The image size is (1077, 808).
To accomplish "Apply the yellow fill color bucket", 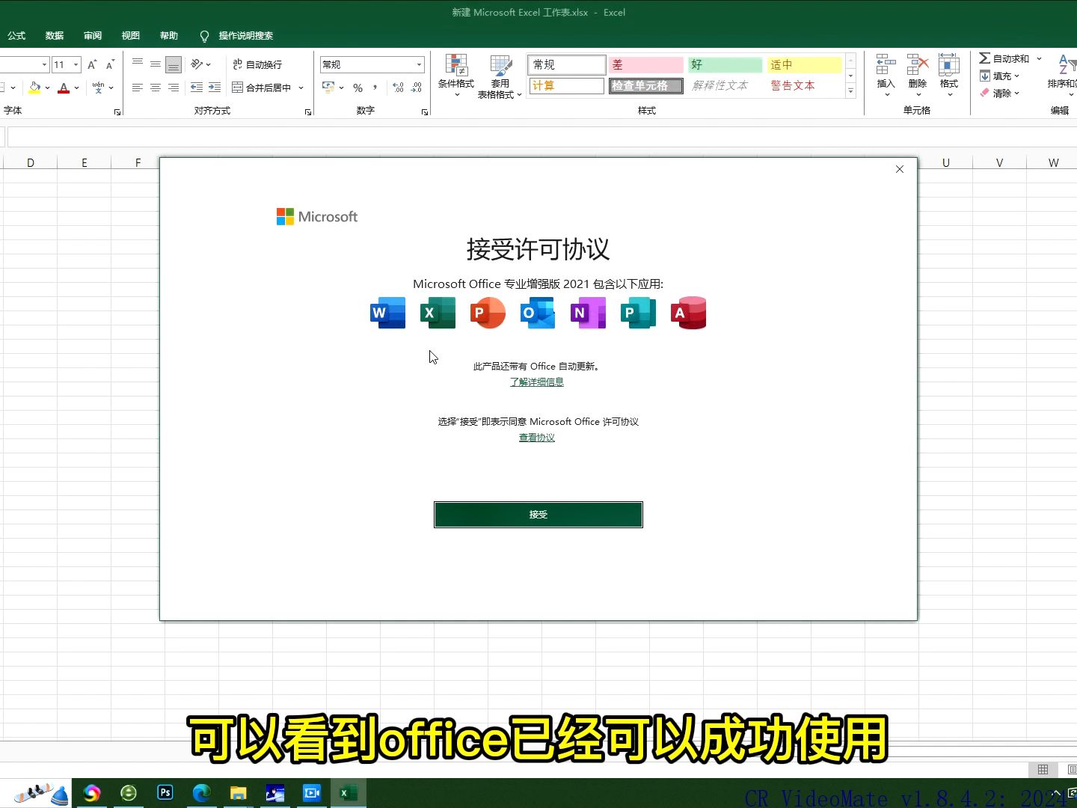I will 34,88.
